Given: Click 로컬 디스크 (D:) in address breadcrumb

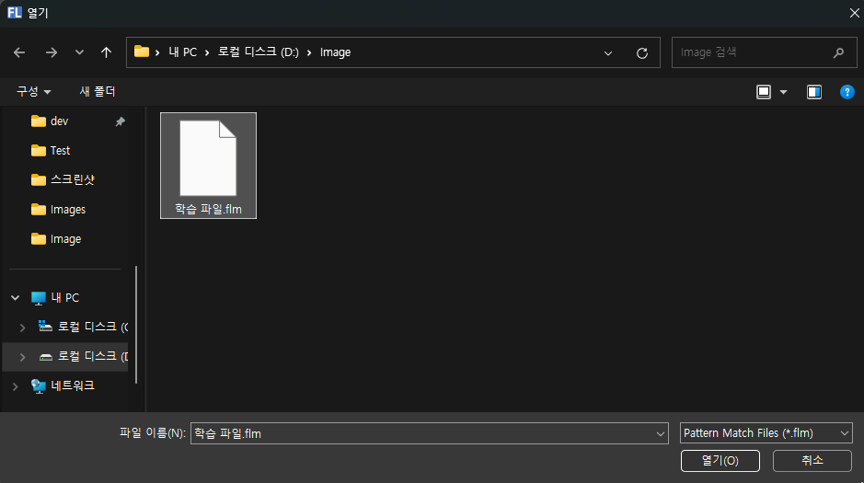Looking at the screenshot, I should 258,52.
